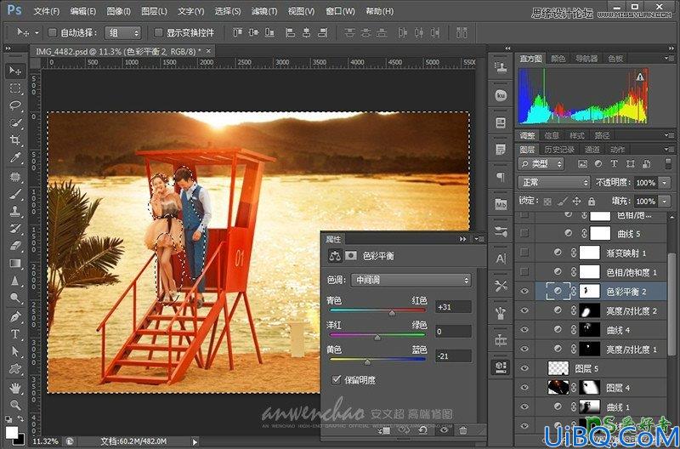Image resolution: width=680 pixels, height=449 pixels.
Task: Open the layer blend mode 正常 dropdown
Action: click(x=554, y=183)
